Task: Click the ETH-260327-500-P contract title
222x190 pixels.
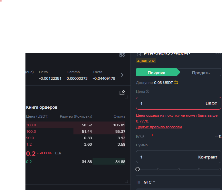Action: [167, 54]
